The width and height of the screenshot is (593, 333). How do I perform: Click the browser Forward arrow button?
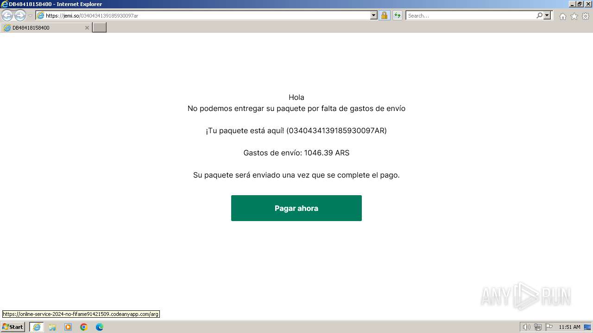pos(20,16)
